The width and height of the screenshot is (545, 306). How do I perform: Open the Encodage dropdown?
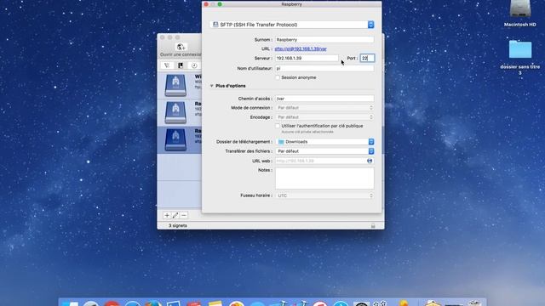coord(324,117)
